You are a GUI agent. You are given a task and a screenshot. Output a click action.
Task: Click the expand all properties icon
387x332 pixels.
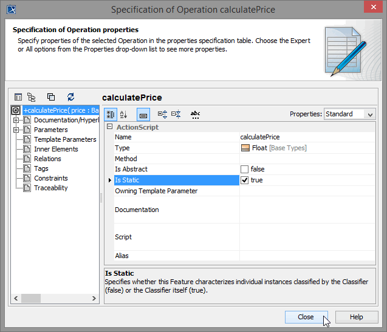point(162,114)
